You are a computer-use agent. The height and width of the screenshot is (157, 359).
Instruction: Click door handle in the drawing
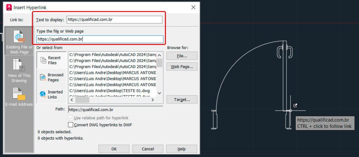[x=285, y=53]
